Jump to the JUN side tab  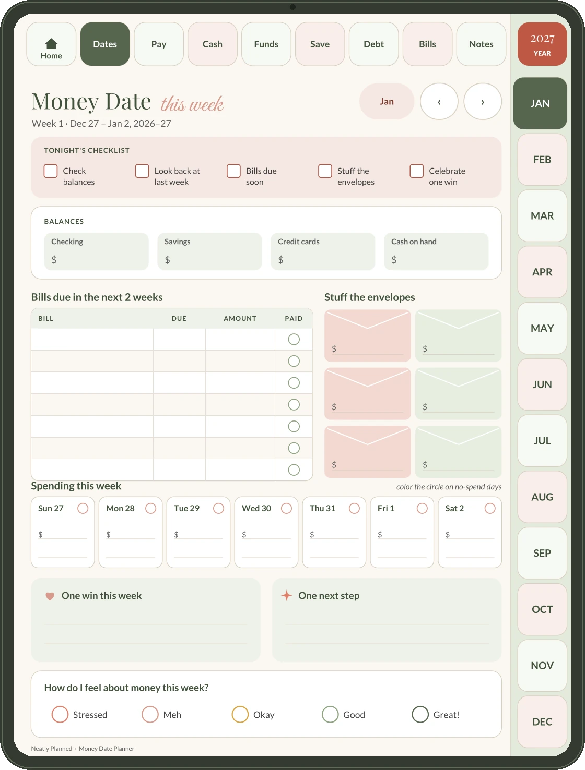point(542,384)
